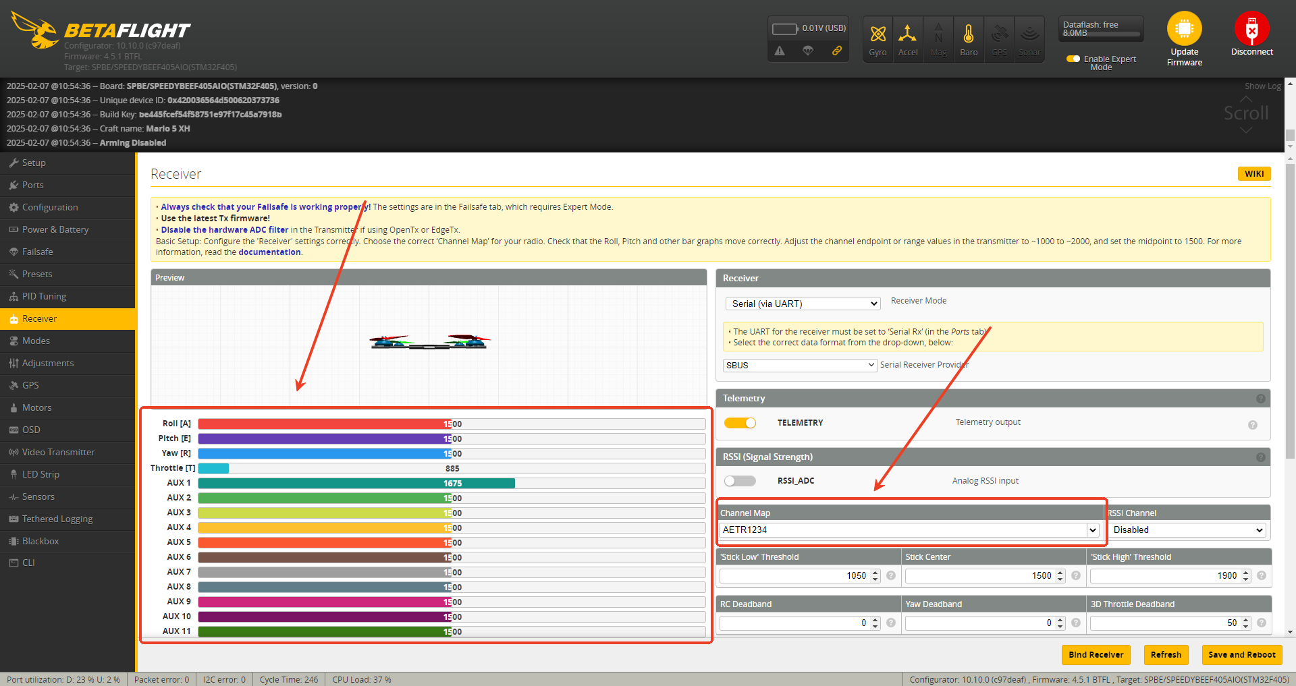Click the yellow link status icon
Image resolution: width=1296 pixels, height=686 pixels.
pyautogui.click(x=837, y=51)
